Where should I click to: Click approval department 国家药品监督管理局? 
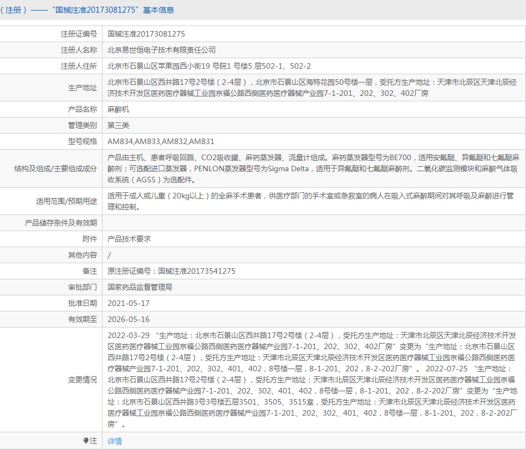(140, 287)
